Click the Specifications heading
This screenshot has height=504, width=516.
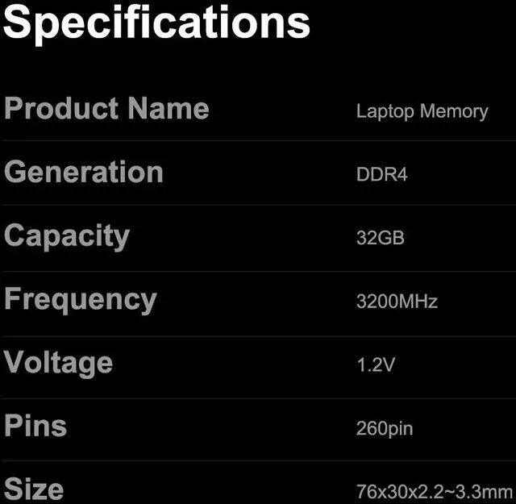click(156, 23)
